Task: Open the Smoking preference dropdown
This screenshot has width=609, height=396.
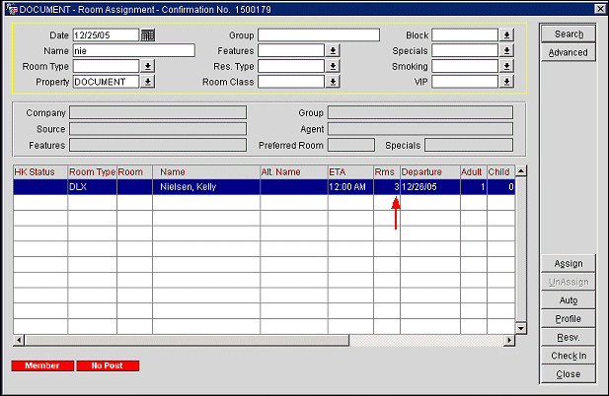Action: click(x=507, y=66)
